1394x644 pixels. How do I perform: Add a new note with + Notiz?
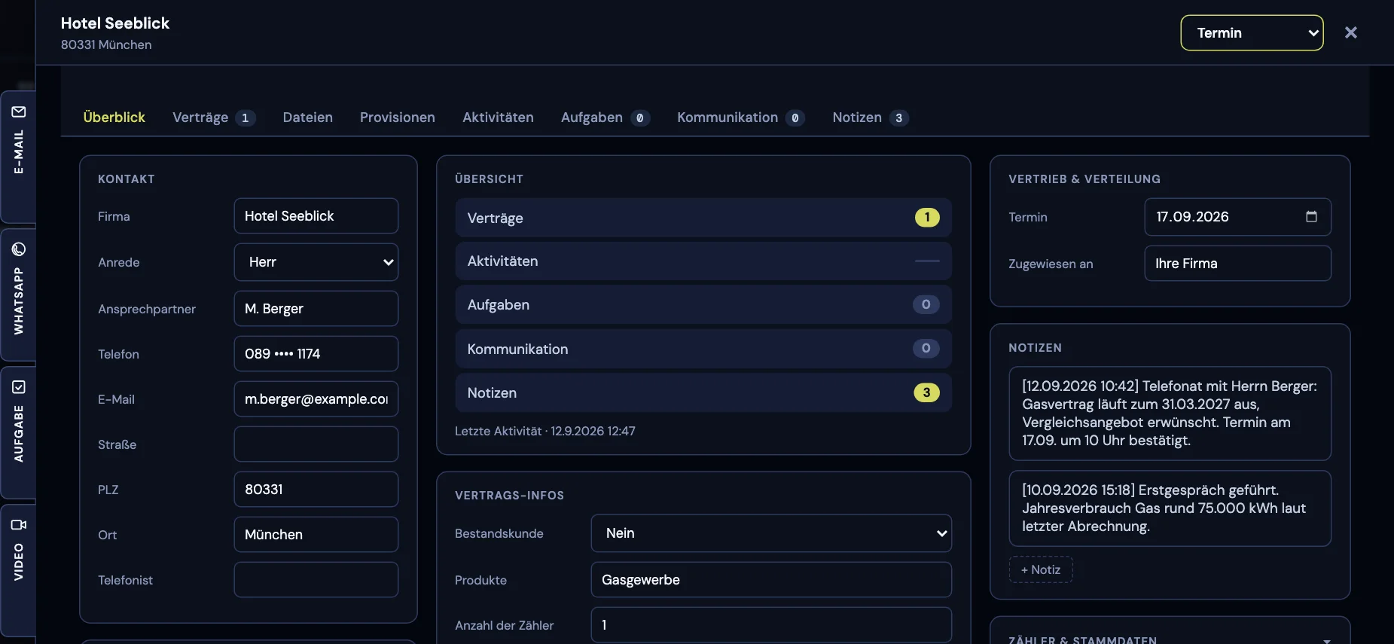tap(1041, 569)
